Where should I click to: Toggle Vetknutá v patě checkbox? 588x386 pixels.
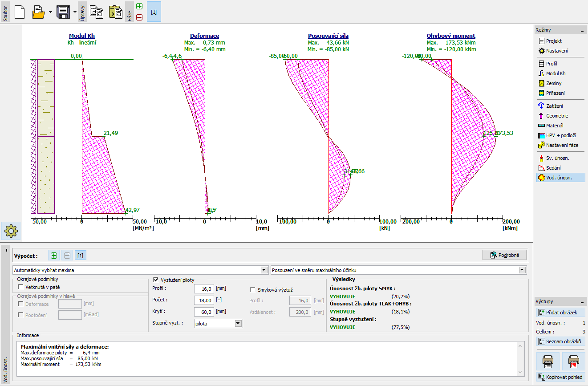[x=20, y=287]
